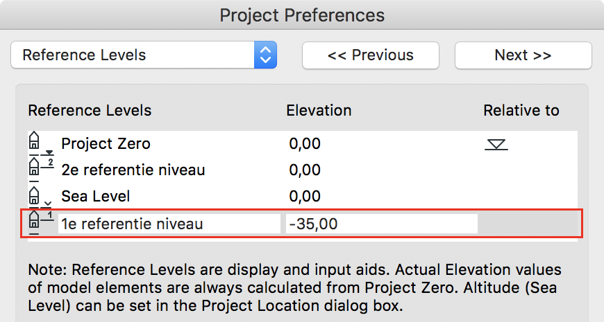The height and width of the screenshot is (322, 604).
Task: Click the blue dropdown arrows
Action: 265,55
